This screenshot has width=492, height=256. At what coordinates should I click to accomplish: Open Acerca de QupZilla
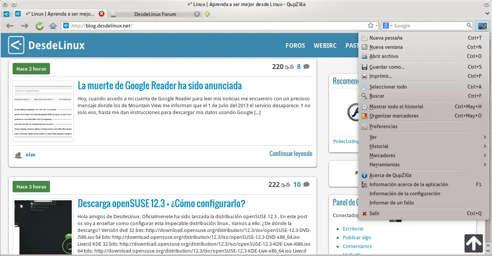click(424, 175)
